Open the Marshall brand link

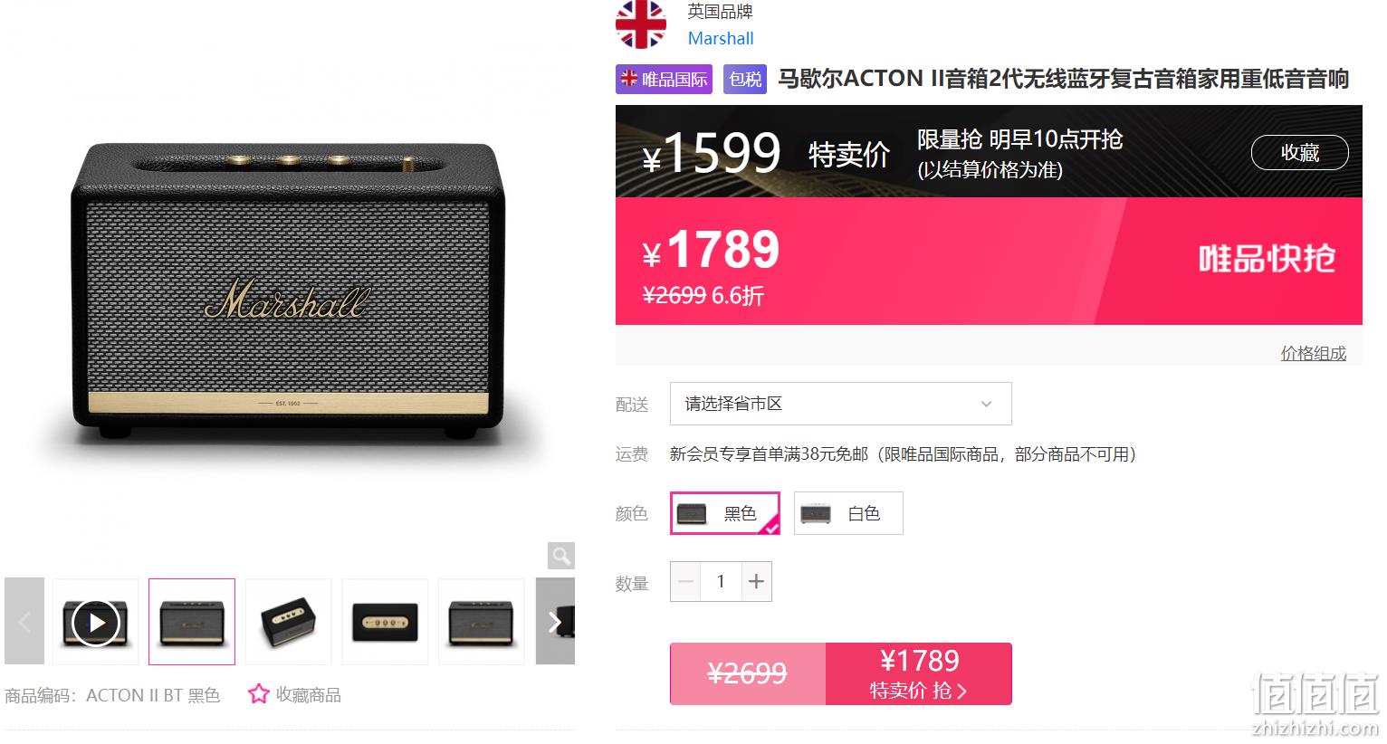(x=721, y=38)
